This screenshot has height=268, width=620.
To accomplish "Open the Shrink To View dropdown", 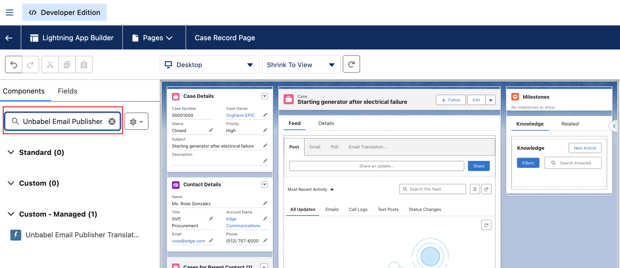I will [301, 65].
